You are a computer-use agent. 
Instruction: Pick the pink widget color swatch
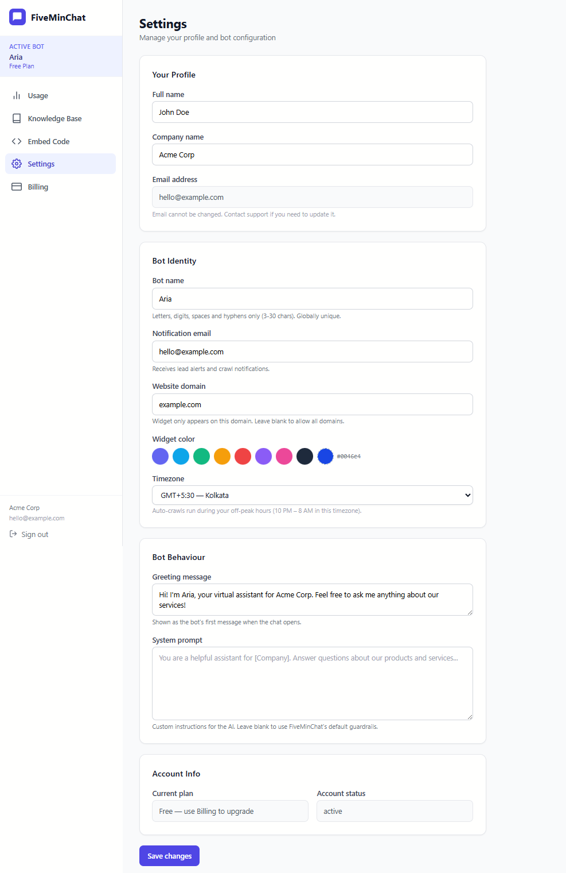pos(284,456)
